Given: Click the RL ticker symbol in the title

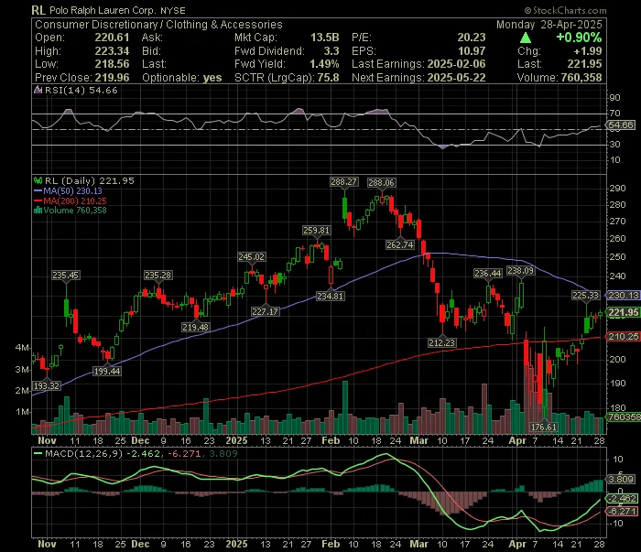Looking at the screenshot, I should [38, 11].
